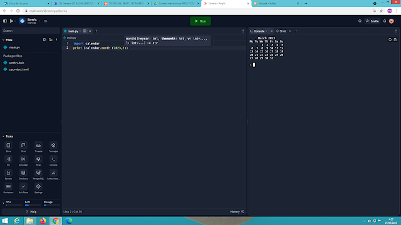
Task: Click the console search icon
Action: point(390,40)
